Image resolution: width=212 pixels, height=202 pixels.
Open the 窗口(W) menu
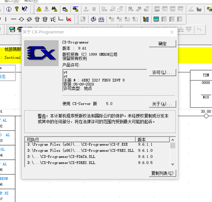click(x=12, y=1)
